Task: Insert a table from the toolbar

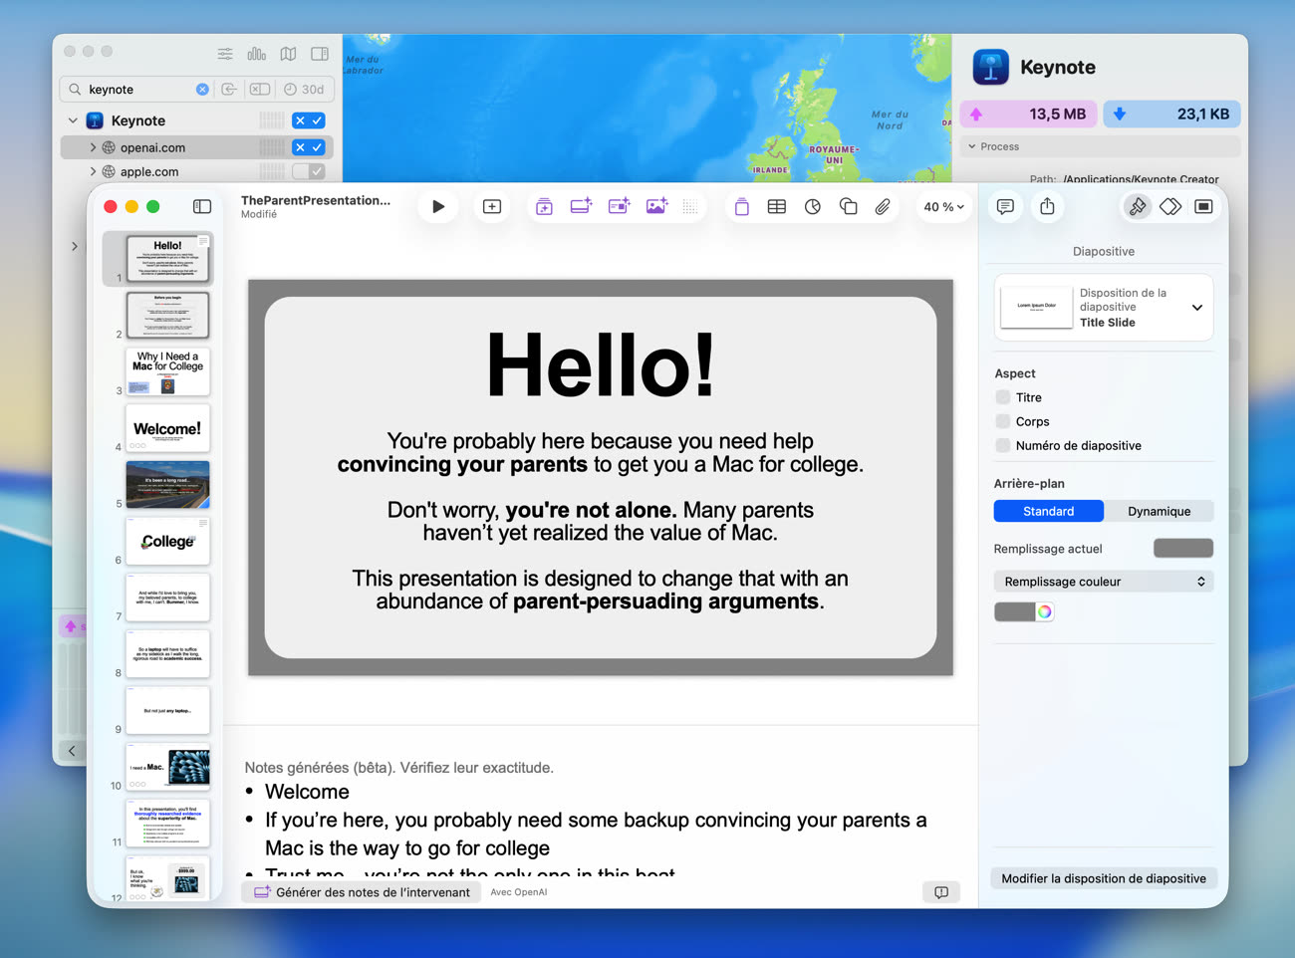Action: (x=777, y=207)
